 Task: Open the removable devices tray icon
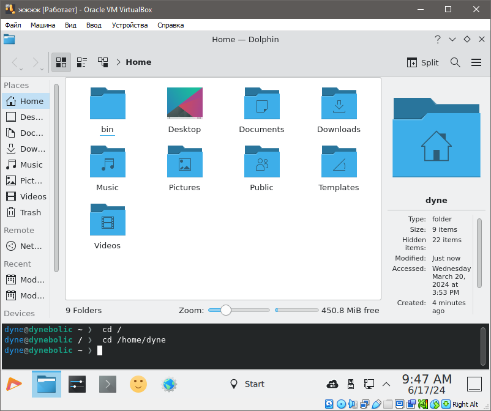(x=351, y=384)
